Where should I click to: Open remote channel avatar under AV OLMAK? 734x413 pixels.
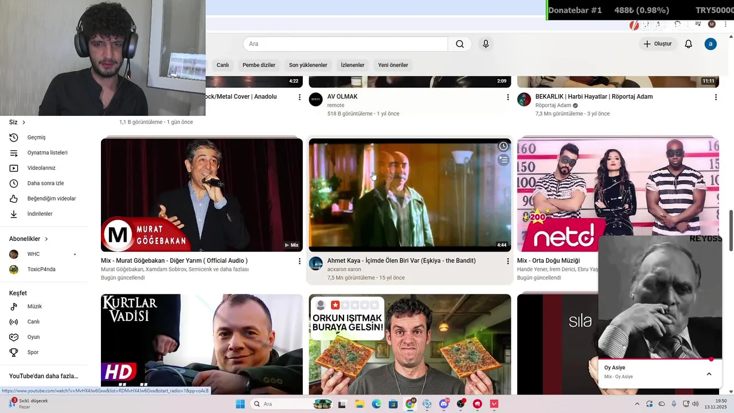point(316,100)
